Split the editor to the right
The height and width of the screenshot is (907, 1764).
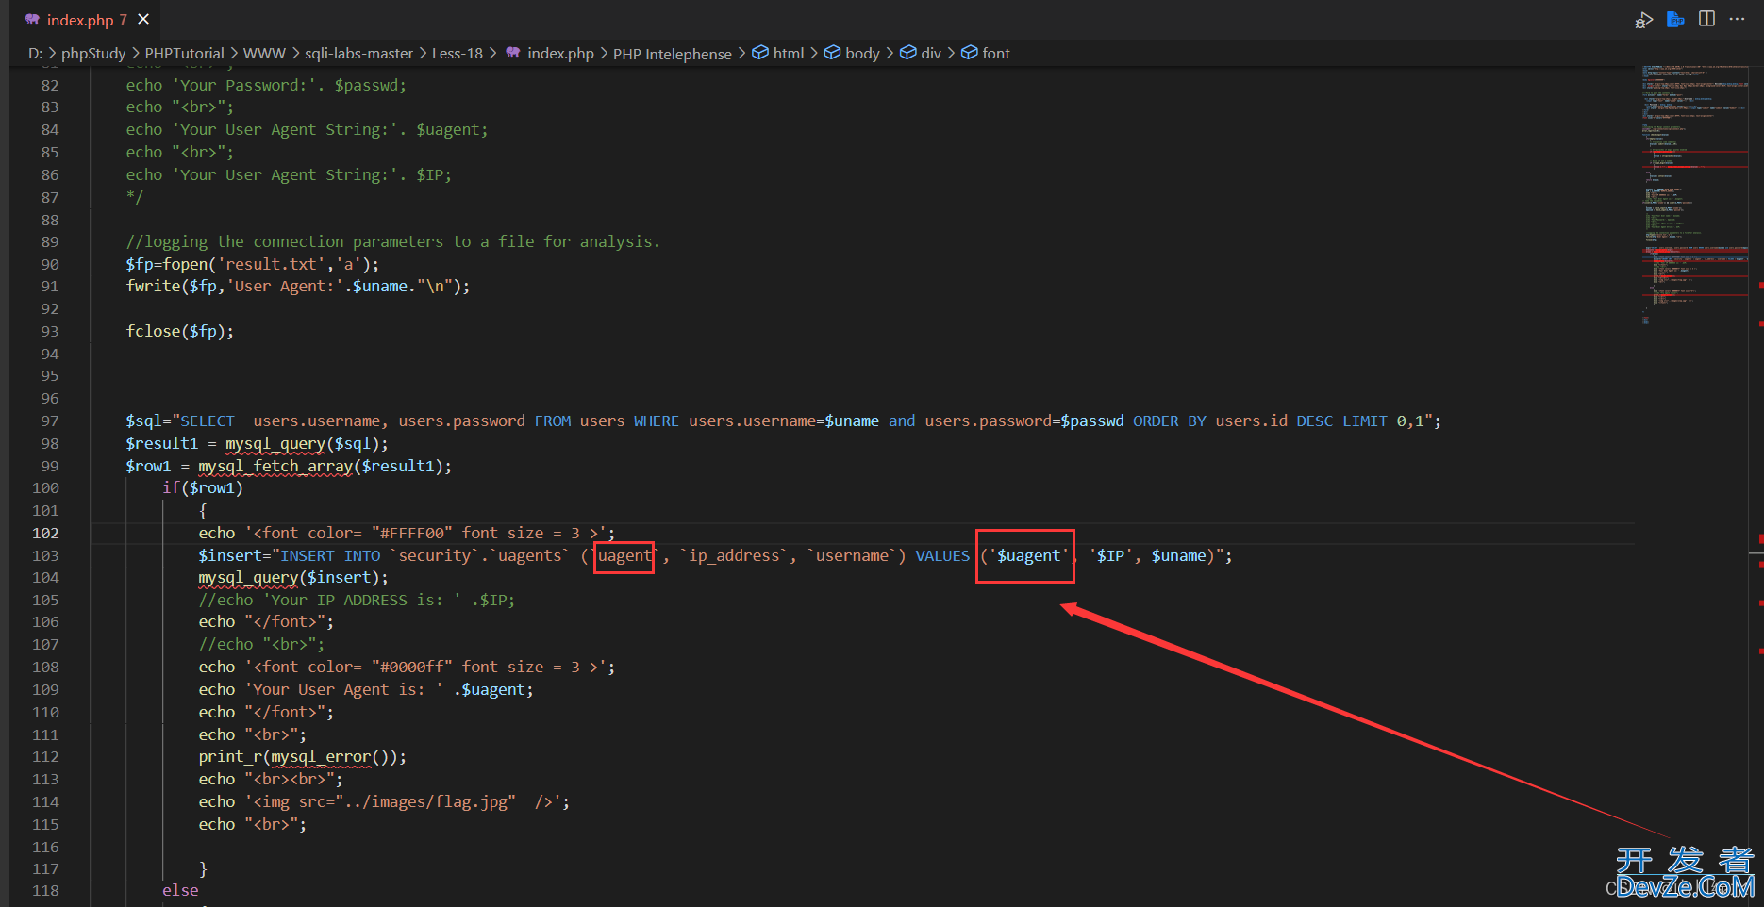coord(1706,19)
